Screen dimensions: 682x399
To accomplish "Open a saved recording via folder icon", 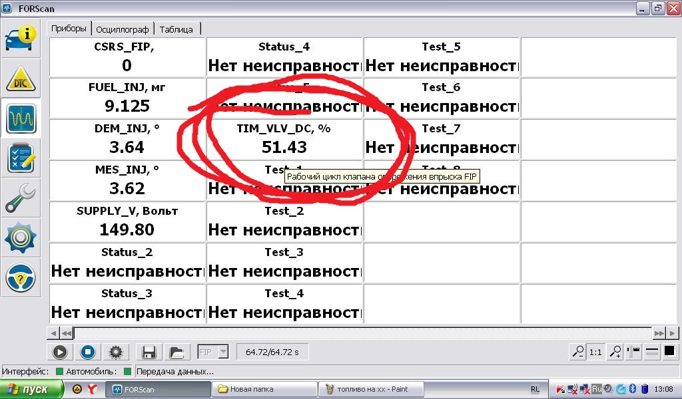I will coord(176,352).
